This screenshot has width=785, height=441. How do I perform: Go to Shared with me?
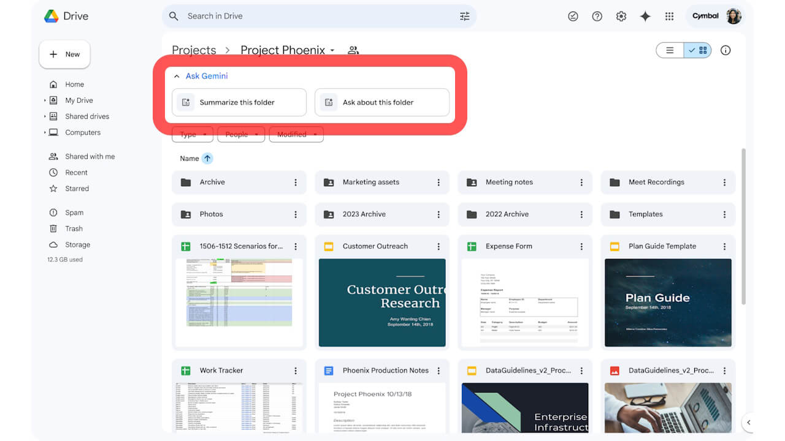(90, 157)
